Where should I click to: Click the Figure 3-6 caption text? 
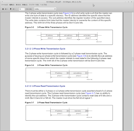pos(46,65)
